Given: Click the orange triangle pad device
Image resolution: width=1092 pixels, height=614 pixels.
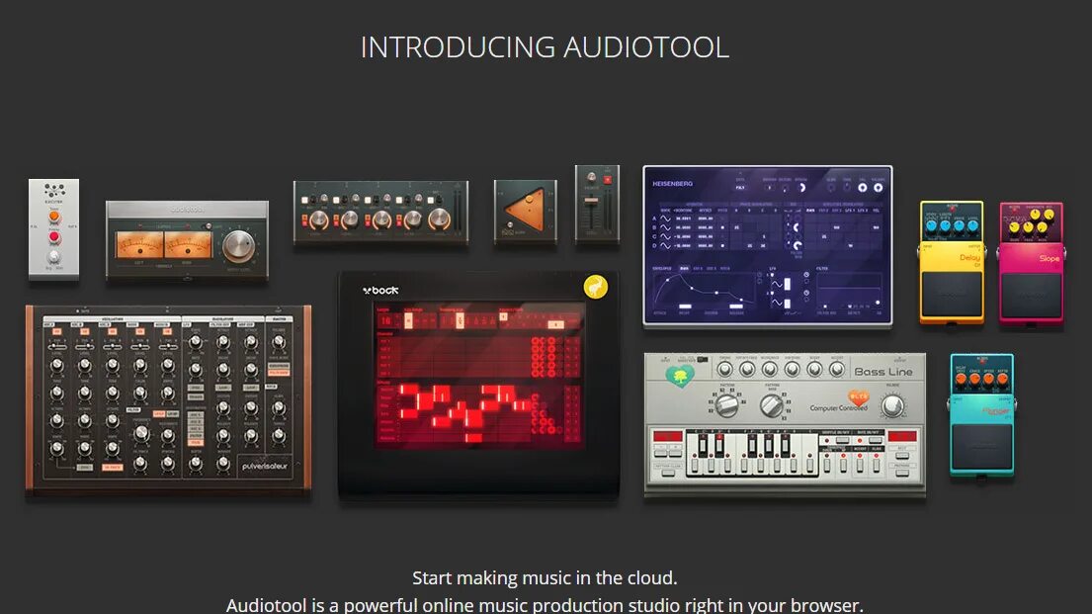Looking at the screenshot, I should (525, 212).
